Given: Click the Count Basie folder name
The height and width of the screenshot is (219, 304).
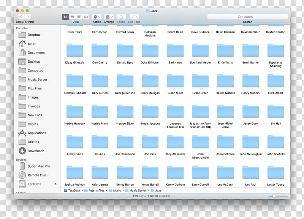Looking at the screenshot, I should (x=175, y=32).
